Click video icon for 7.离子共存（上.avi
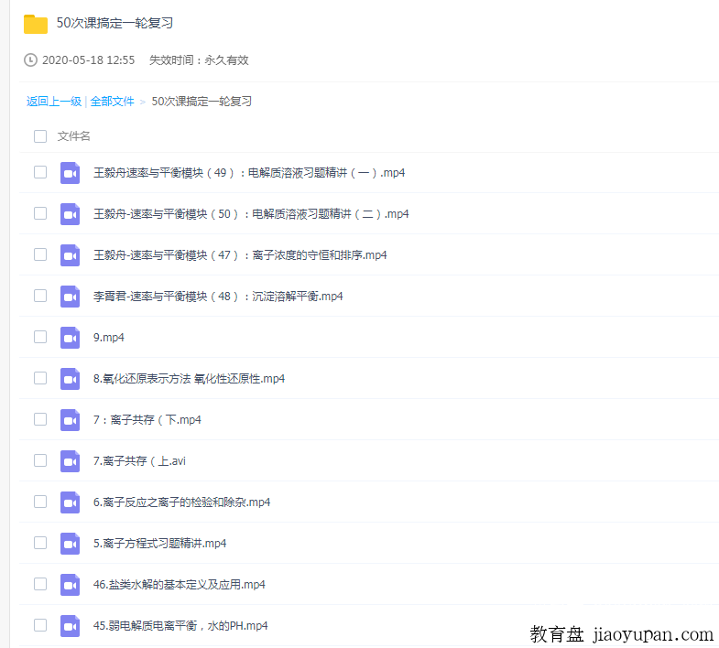 pyautogui.click(x=70, y=461)
